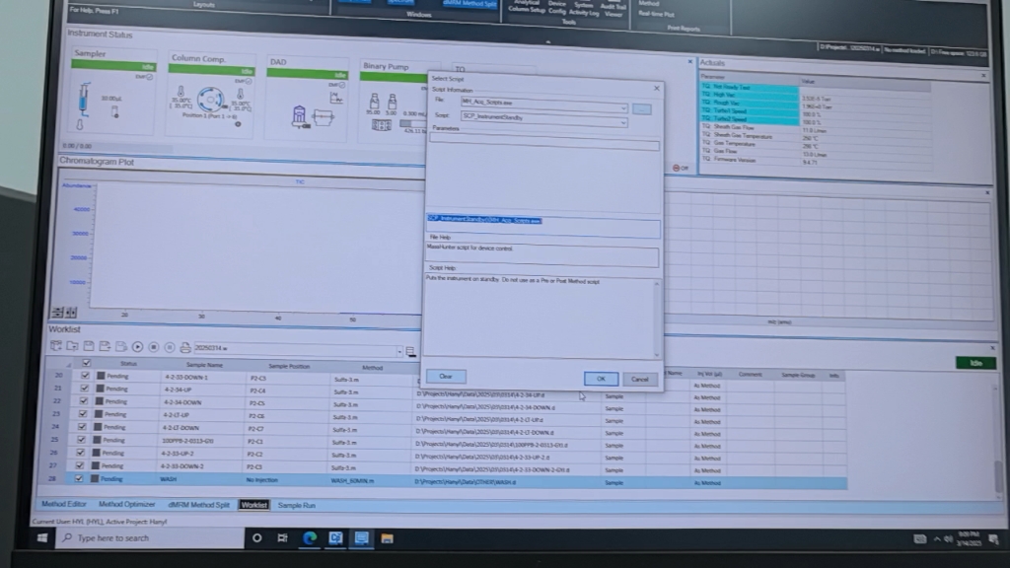The height and width of the screenshot is (568, 1010).
Task: Click the DAD lamp icon
Action: [x=299, y=116]
